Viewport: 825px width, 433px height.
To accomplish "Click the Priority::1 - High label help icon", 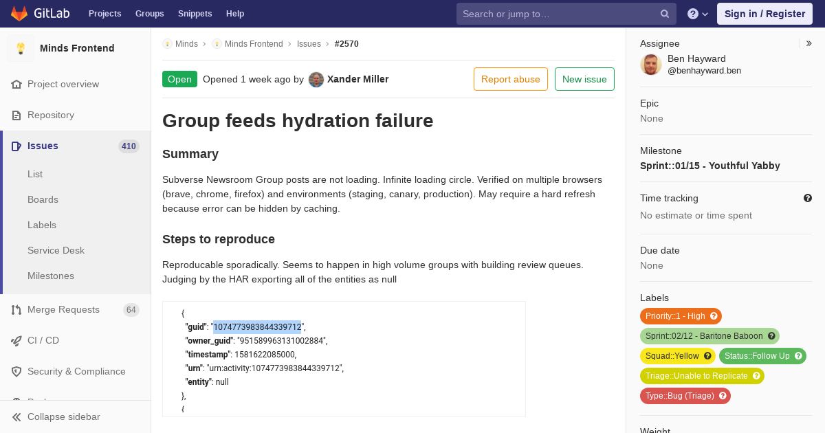I will point(714,316).
